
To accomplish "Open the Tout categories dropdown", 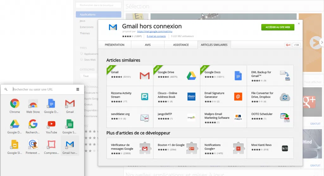I will [x=89, y=76].
